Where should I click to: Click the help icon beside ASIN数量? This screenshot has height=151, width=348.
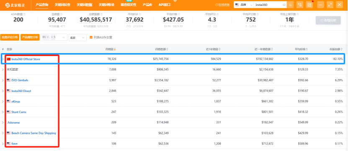coord(24,14)
